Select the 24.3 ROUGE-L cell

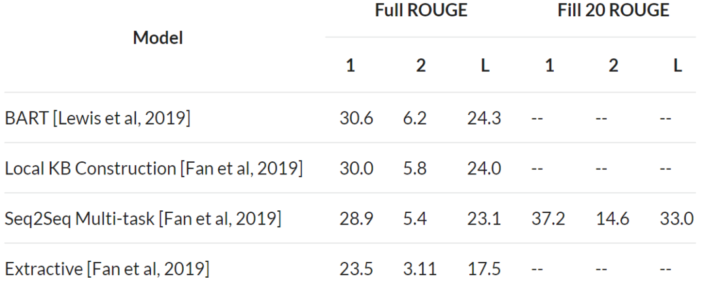click(484, 118)
